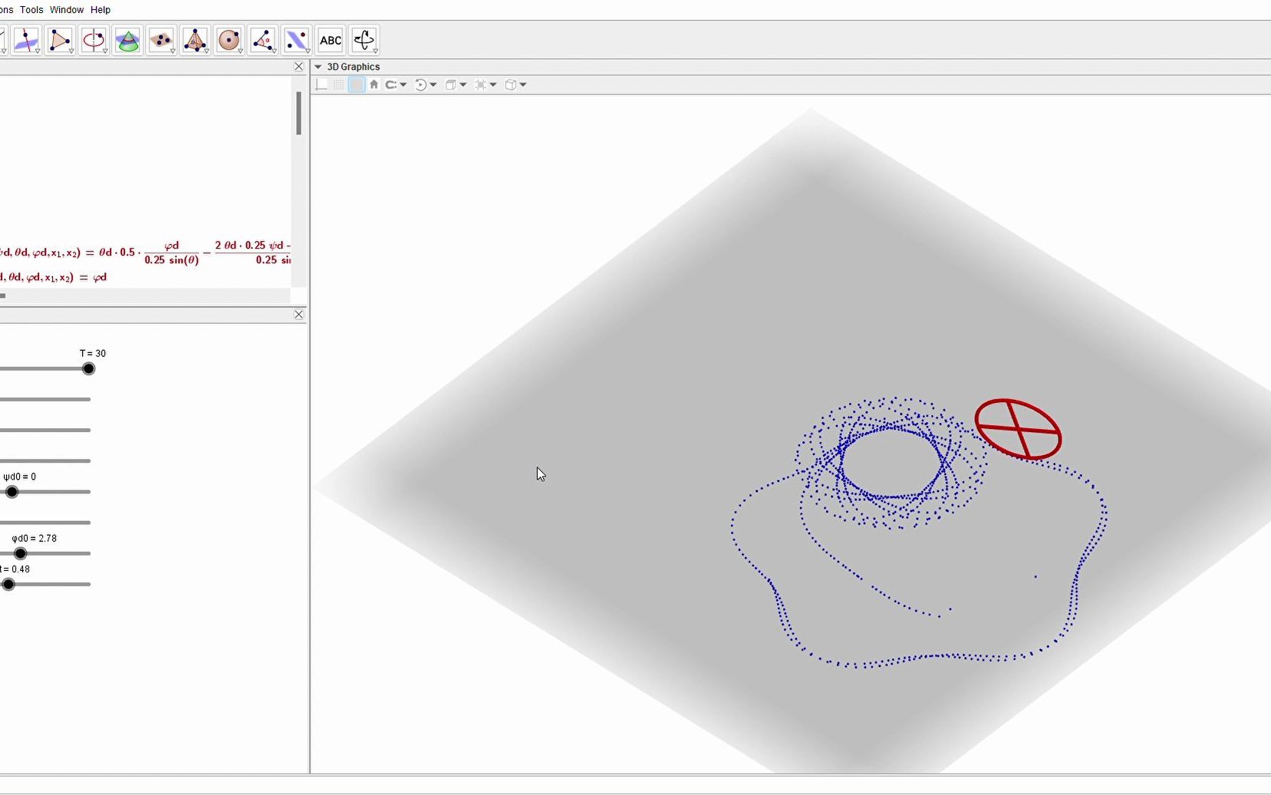1271x795 pixels.
Task: Toggle the axes display in 3D Graphics
Action: [321, 84]
